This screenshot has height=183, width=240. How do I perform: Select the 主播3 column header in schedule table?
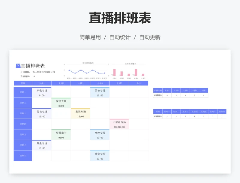tap(80, 83)
